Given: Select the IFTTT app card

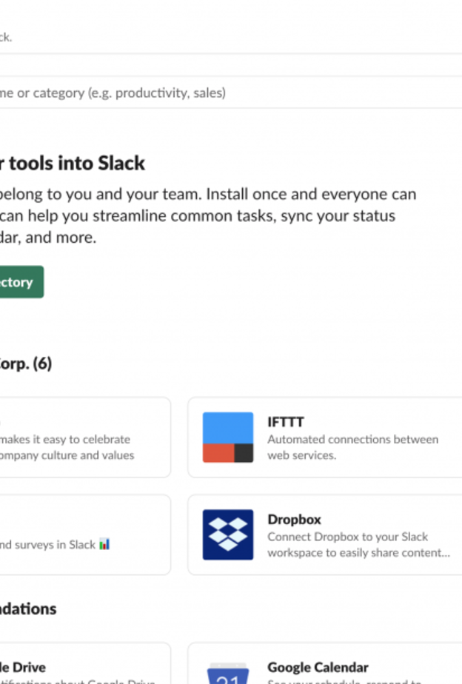Looking at the screenshot, I should [x=326, y=437].
